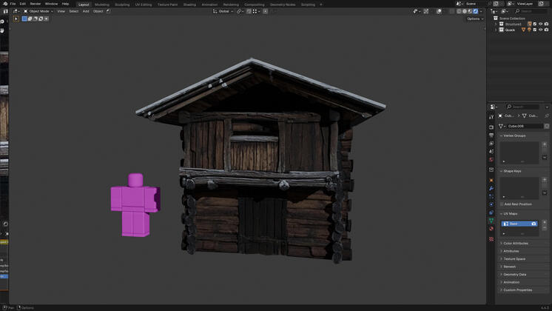Image resolution: width=552 pixels, height=311 pixels.
Task: Open the viewport View menu
Action: (61, 11)
